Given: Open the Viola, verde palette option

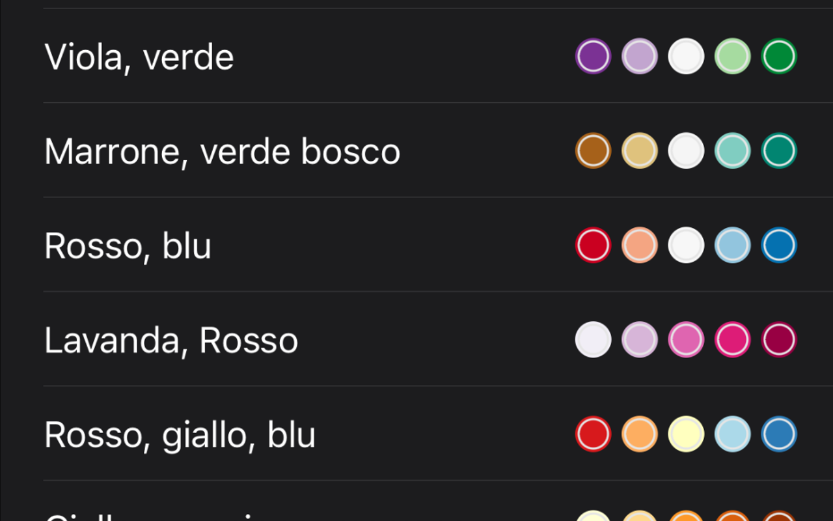Looking at the screenshot, I should click(x=139, y=57).
